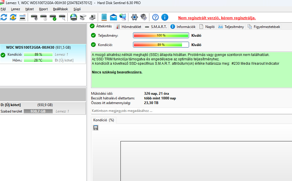Click green check icon in WDC disk panel
Screen dimensions: 292x181
coord(3,55)
